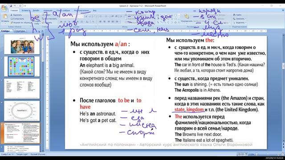Click the Increase Indent icon

click(116, 16)
